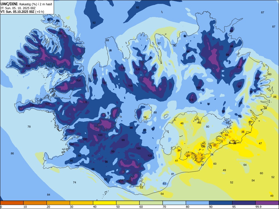This screenshot has height=209, width=279.
Task: Click the '81' humidity value
Action: click(x=173, y=174)
